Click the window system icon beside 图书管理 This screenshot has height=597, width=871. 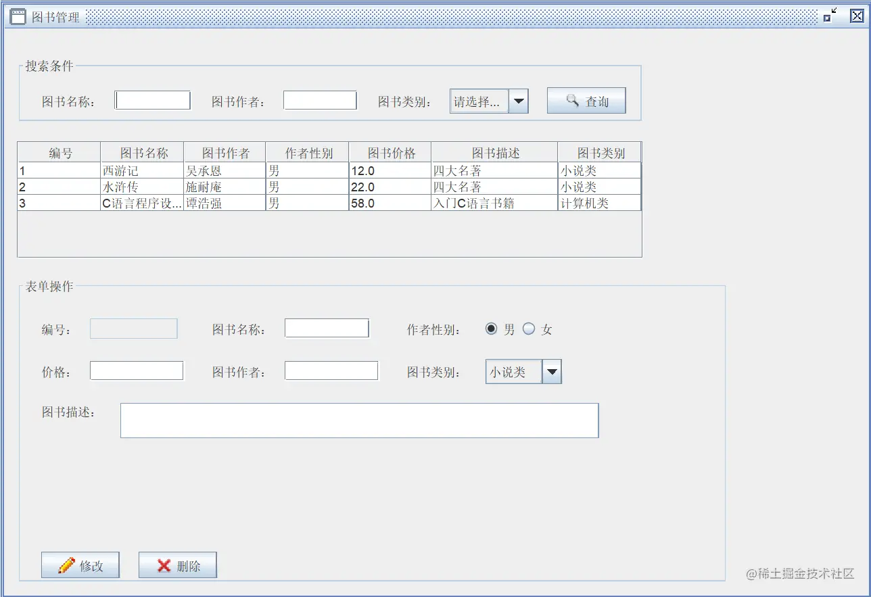[x=18, y=17]
